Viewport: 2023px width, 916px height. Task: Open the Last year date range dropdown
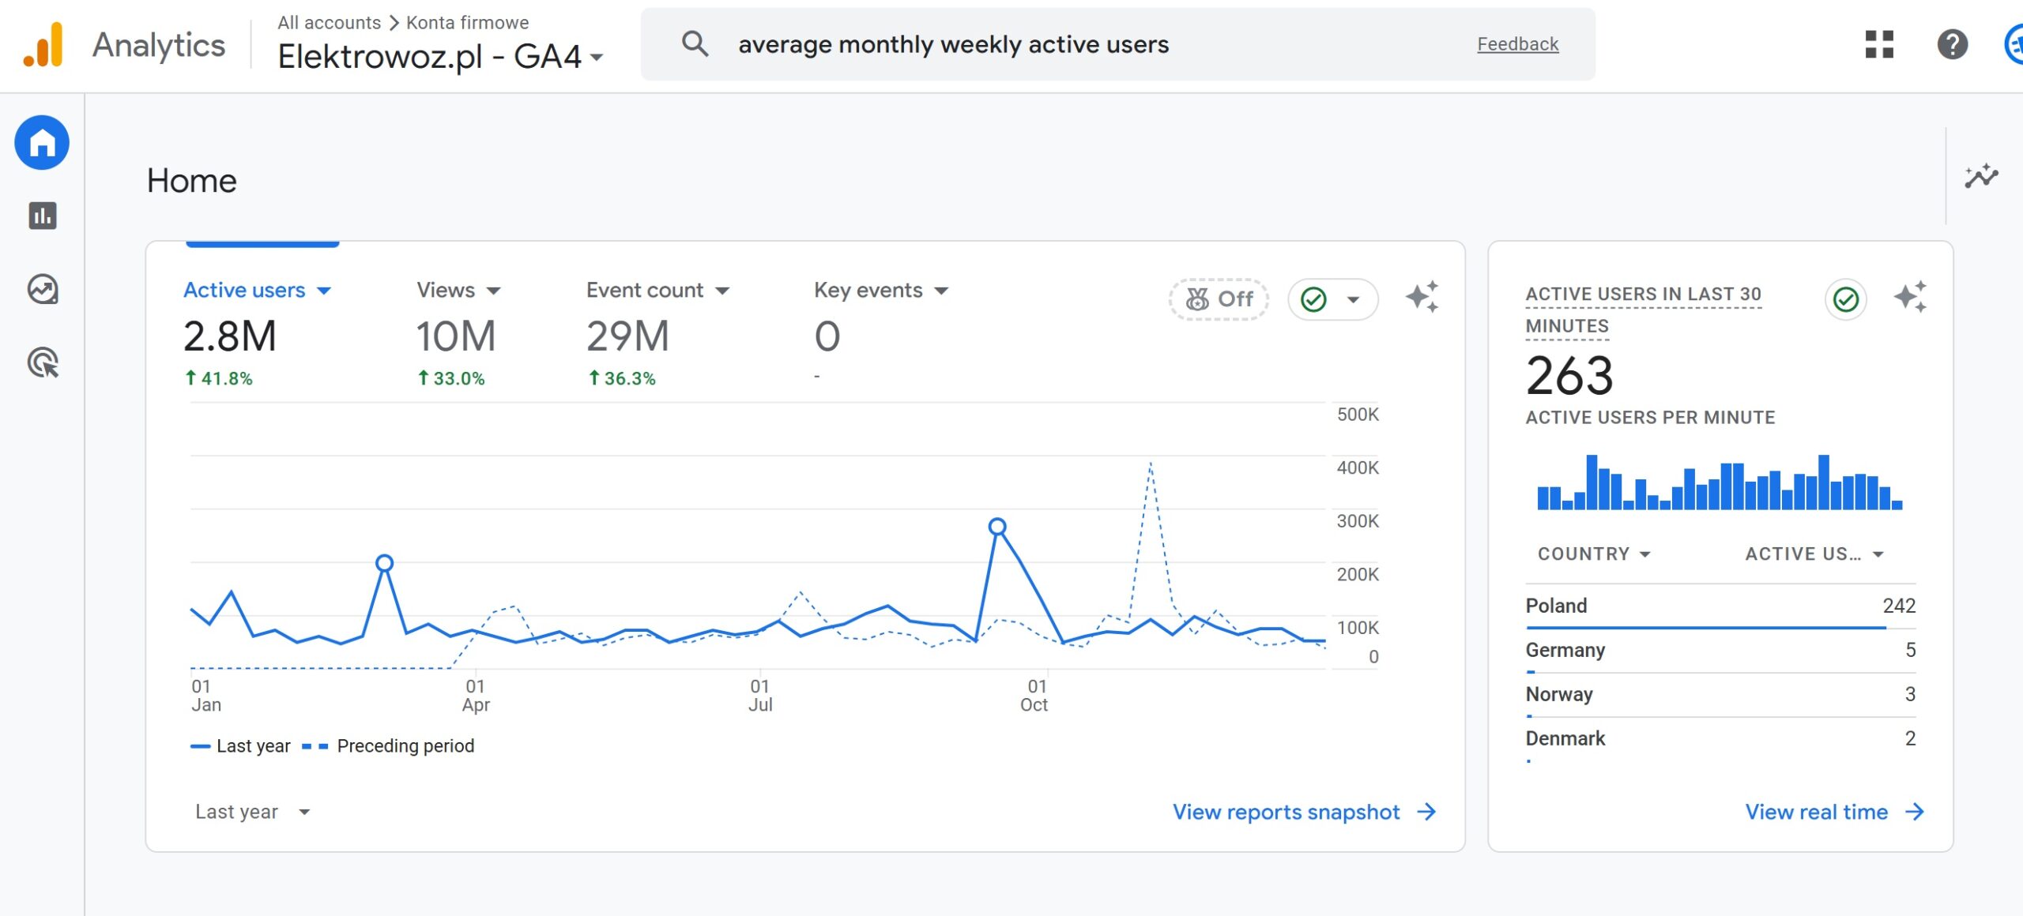click(253, 812)
